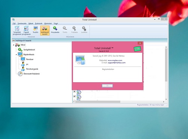Toggle the partially filled startup entry checkbox

click(x=74, y=92)
